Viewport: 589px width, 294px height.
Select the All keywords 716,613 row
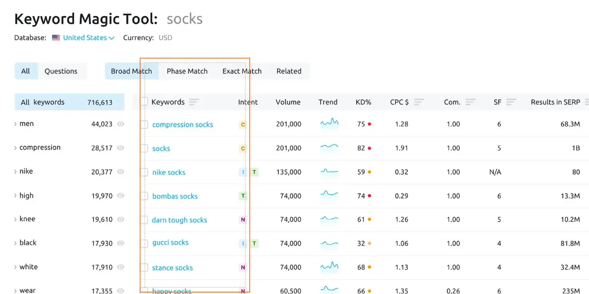click(x=70, y=102)
